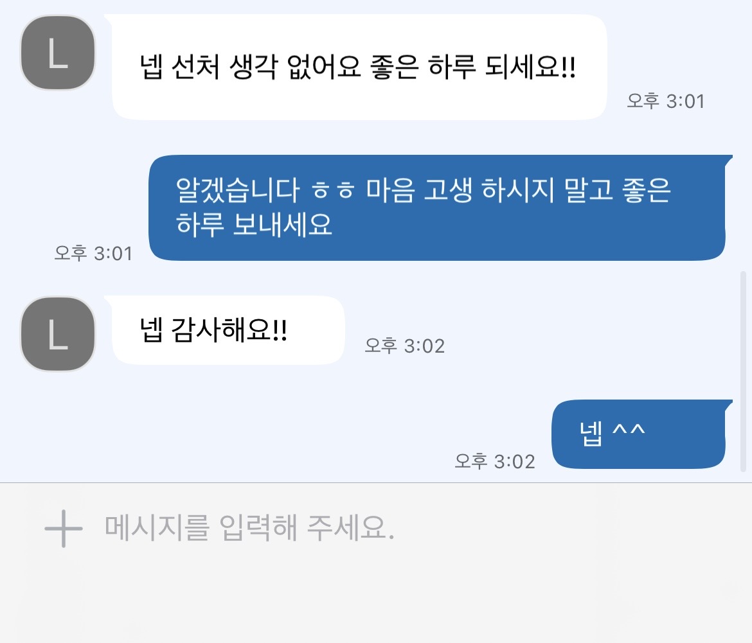The width and height of the screenshot is (752, 643).
Task: Click the "감사해요!!" word in white bubble
Action: [229, 331]
